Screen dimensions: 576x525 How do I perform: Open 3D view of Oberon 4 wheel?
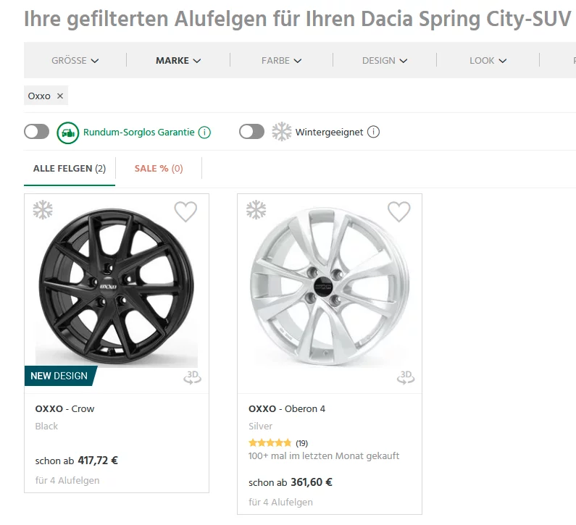405,377
